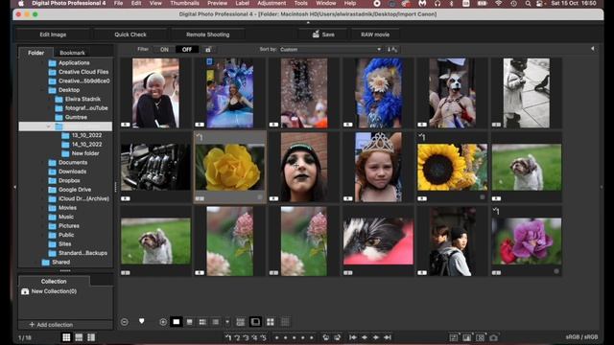Select the sunflower thumbnail
This screenshot has height=345, width=614.
tap(452, 167)
